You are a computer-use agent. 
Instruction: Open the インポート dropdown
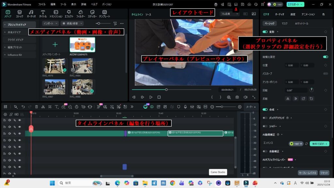click(51, 23)
